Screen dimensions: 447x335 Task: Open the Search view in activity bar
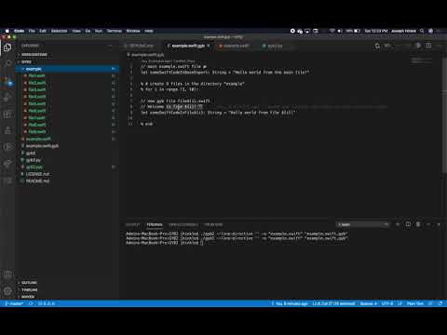7,63
